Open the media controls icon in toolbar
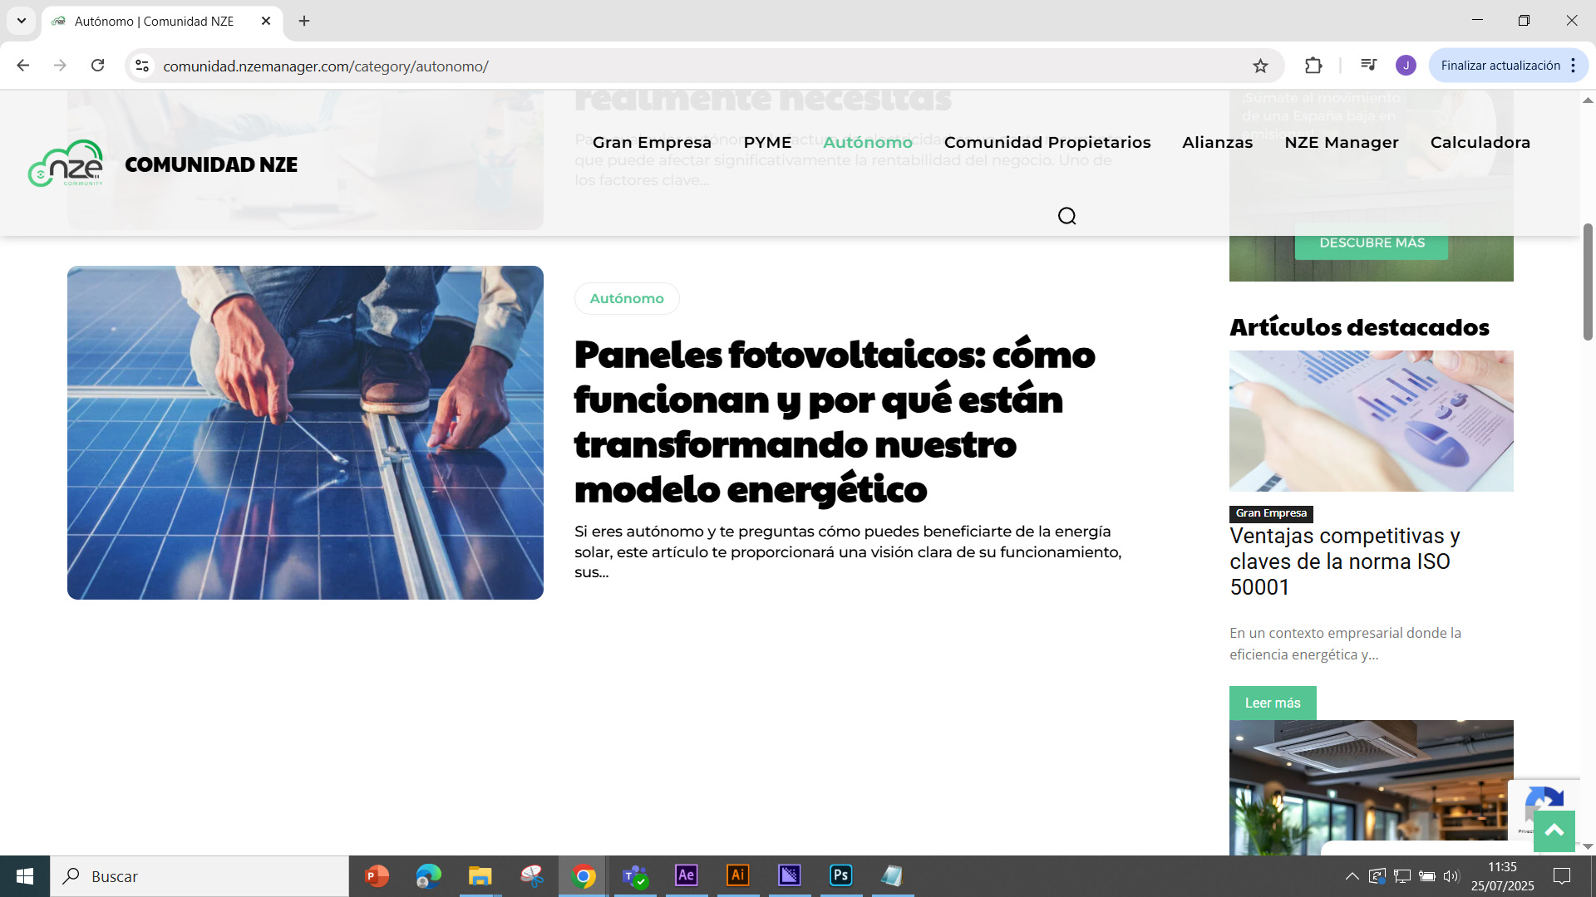Viewport: 1596px width, 897px height. [1368, 65]
